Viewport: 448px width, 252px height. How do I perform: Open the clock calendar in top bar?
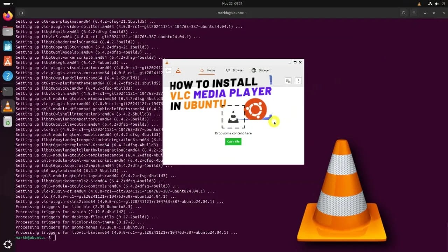232,3
